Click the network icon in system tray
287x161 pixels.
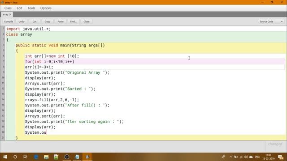point(241,157)
